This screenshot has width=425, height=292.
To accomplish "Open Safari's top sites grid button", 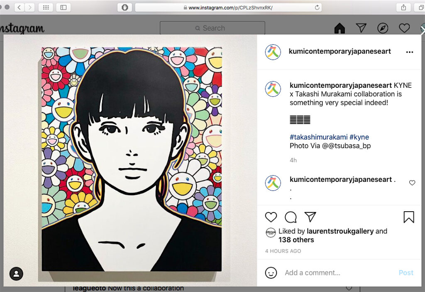I will point(46,7).
